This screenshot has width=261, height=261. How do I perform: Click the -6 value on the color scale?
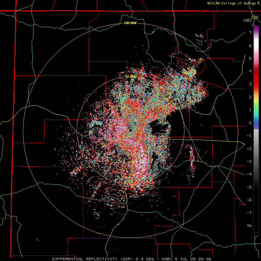point(249,200)
